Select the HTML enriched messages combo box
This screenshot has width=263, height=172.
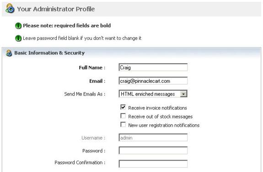[153, 94]
